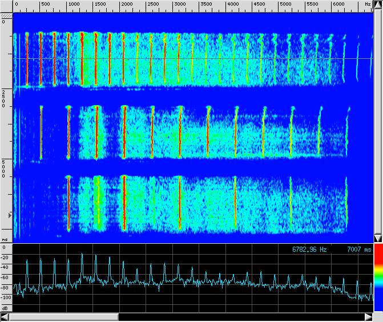Click the 6000 mark on the frequency ruler
Image resolution: width=383 pixels, height=322 pixels.
pyautogui.click(x=339, y=4)
